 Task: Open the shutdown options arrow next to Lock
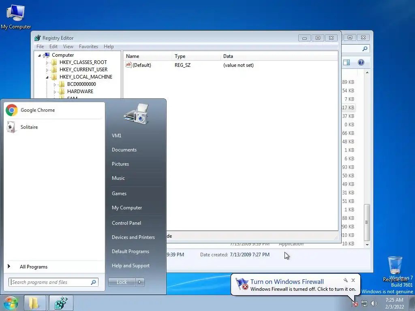click(x=140, y=282)
